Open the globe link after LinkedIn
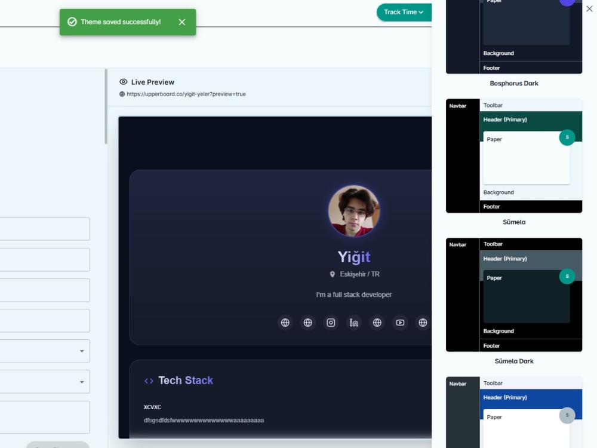 (377, 323)
